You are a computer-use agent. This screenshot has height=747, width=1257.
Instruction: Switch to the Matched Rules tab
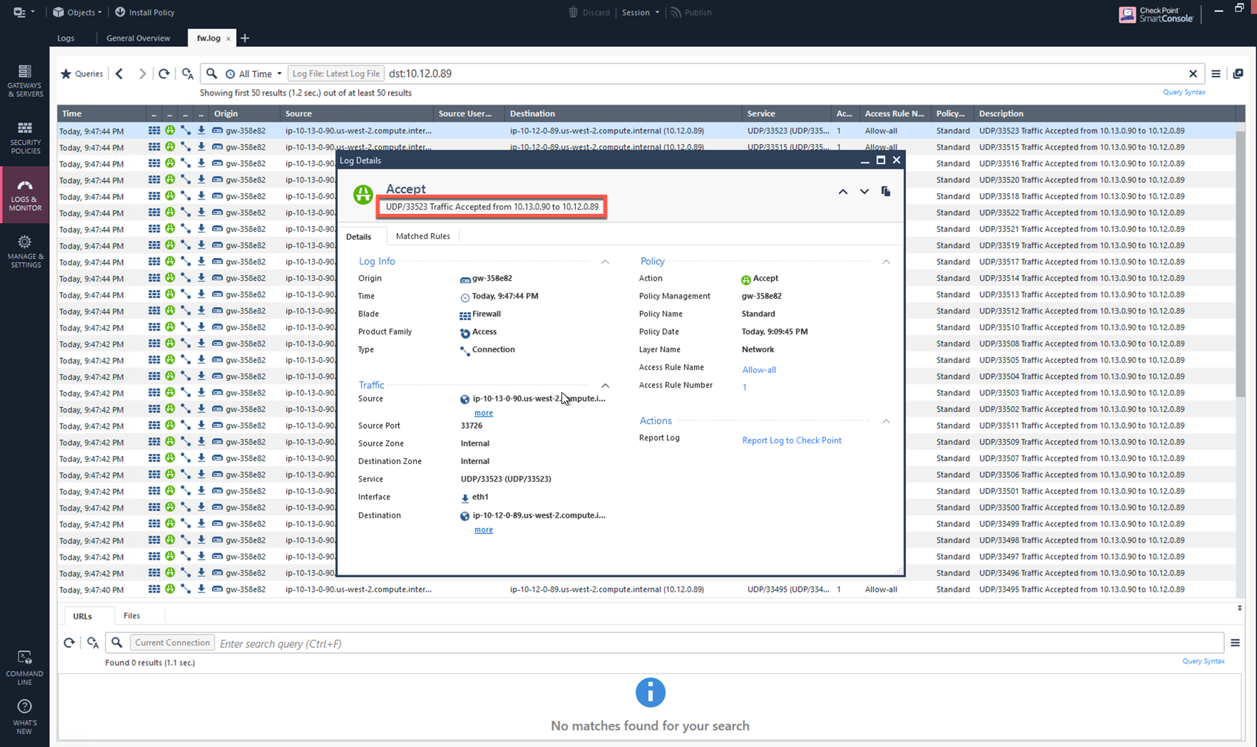(x=422, y=236)
